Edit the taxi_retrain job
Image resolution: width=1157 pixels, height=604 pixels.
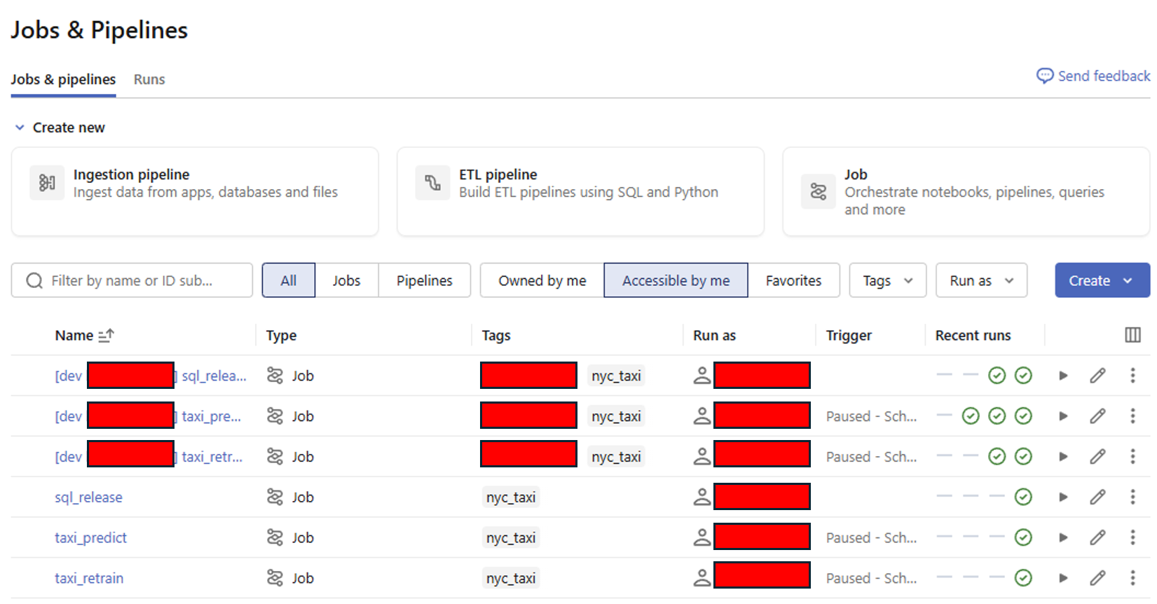(x=1097, y=578)
